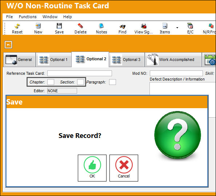Create a new record with New icon

38,26
